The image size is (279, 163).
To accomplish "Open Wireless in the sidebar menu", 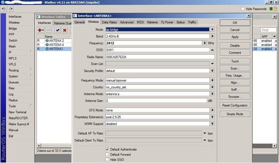I will pyautogui.click(x=14, y=23).
